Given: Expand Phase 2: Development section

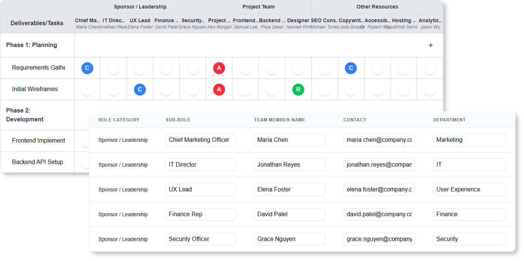Looking at the screenshot, I should click(x=25, y=115).
